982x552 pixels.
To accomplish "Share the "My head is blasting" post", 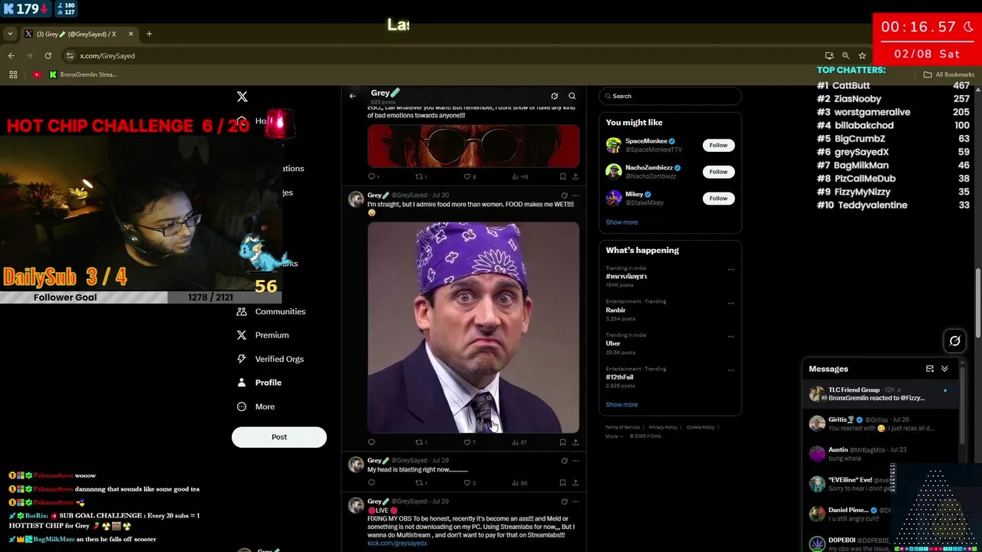I will coord(575,483).
